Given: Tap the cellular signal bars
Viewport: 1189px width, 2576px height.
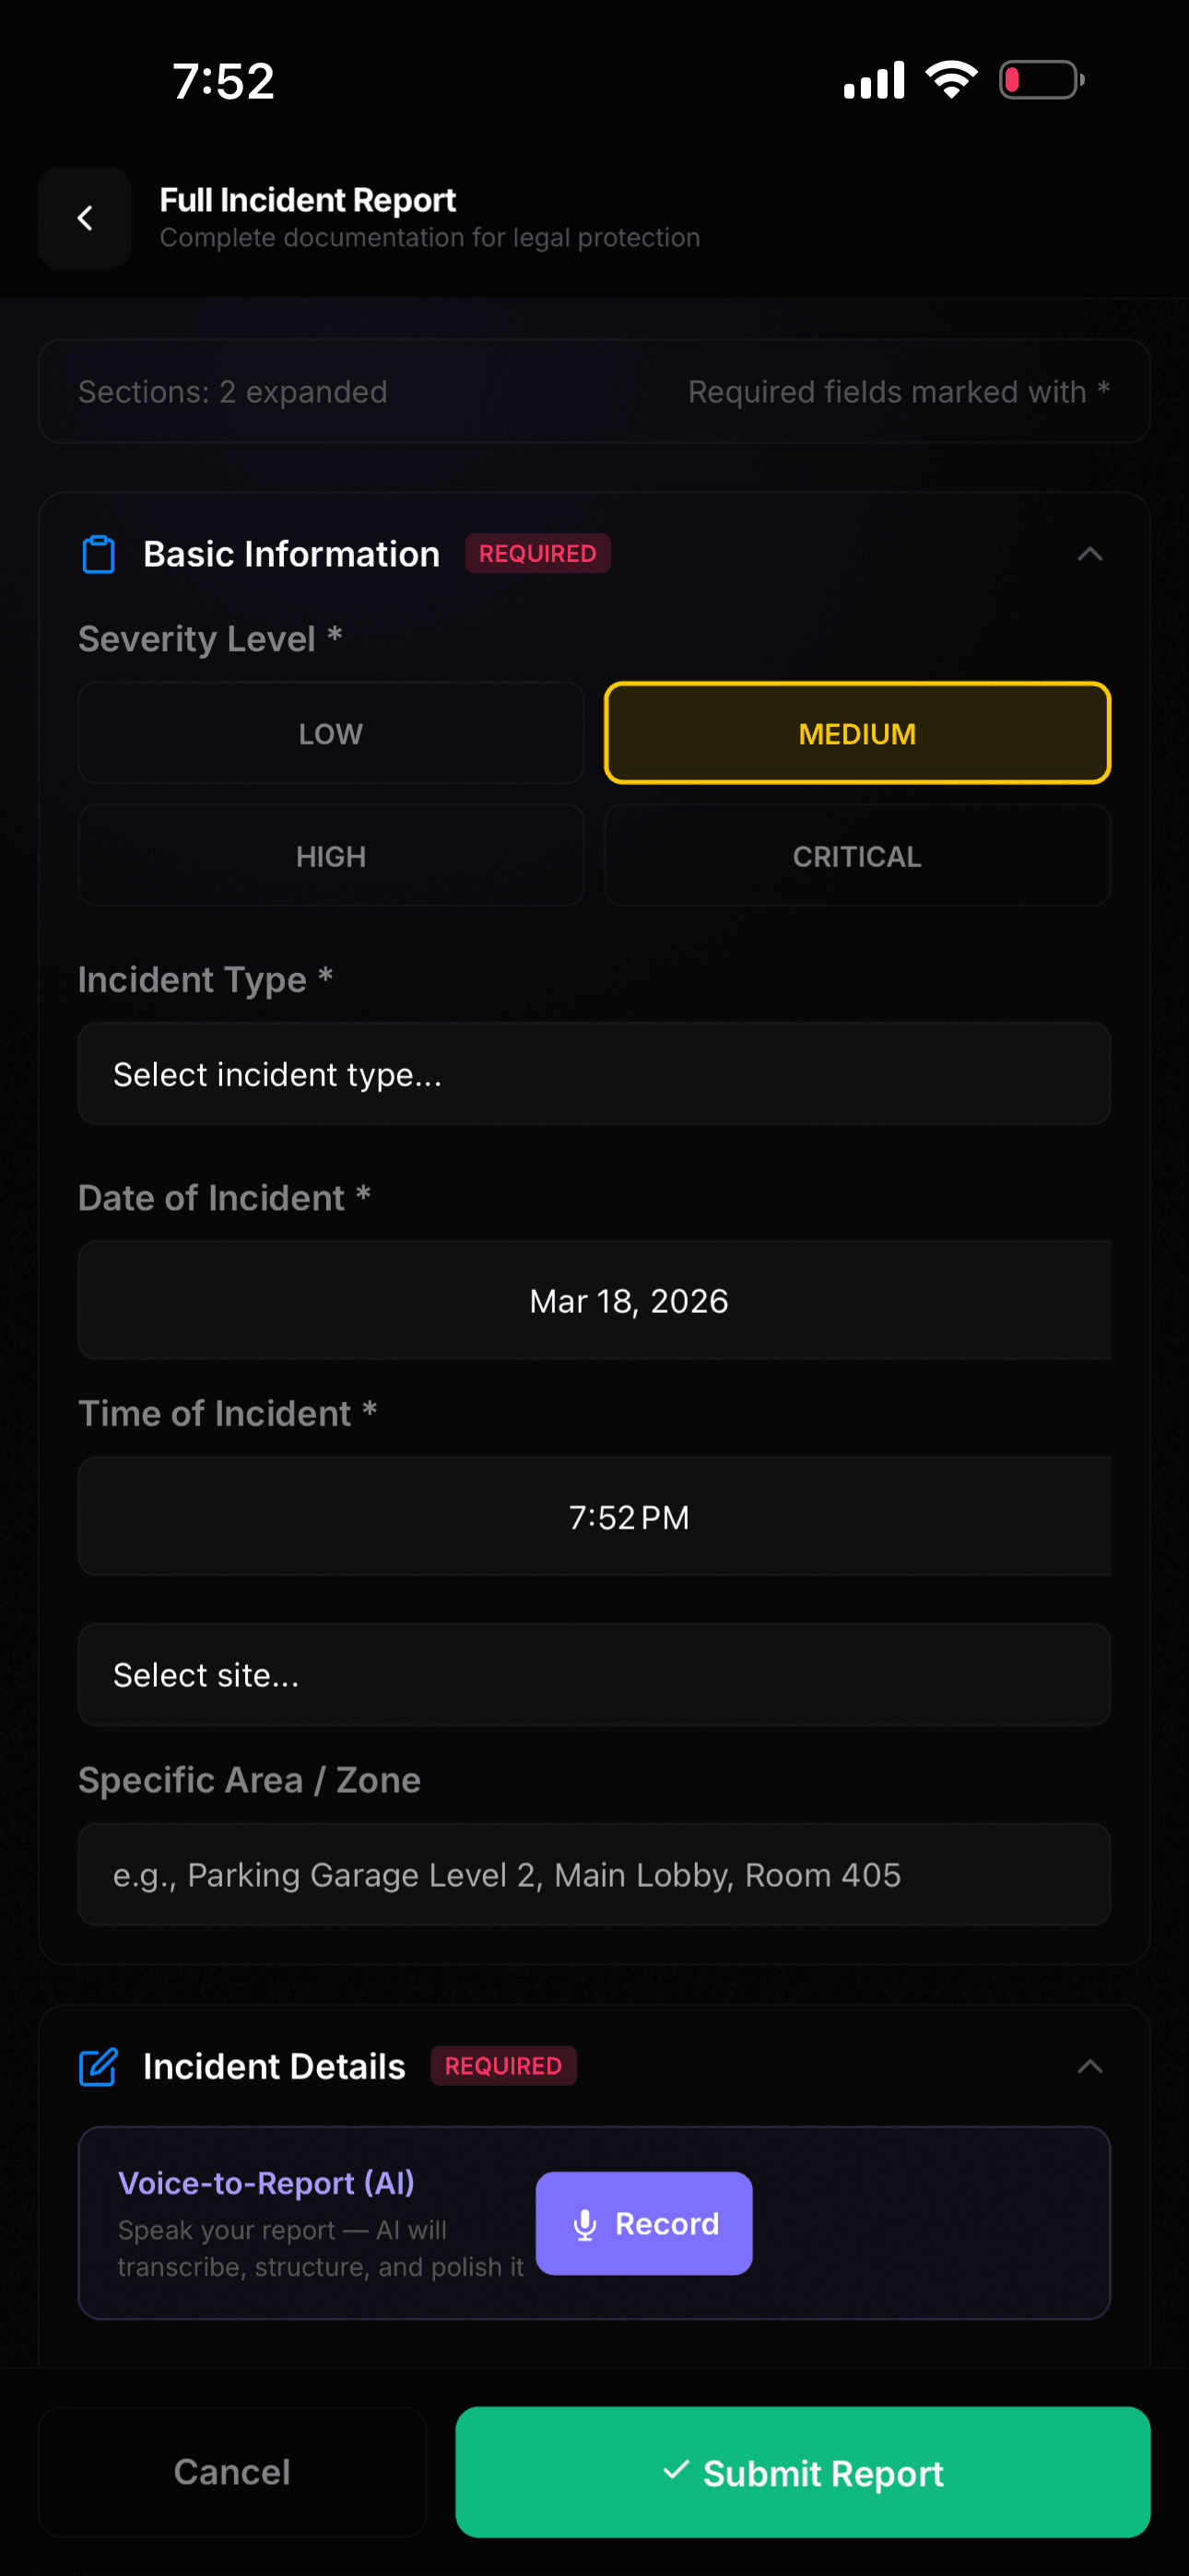Looking at the screenshot, I should 872,79.
